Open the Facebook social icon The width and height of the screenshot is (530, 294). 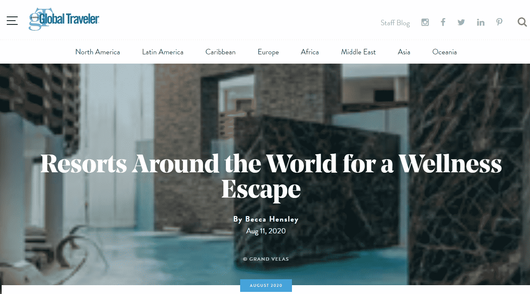pos(443,22)
